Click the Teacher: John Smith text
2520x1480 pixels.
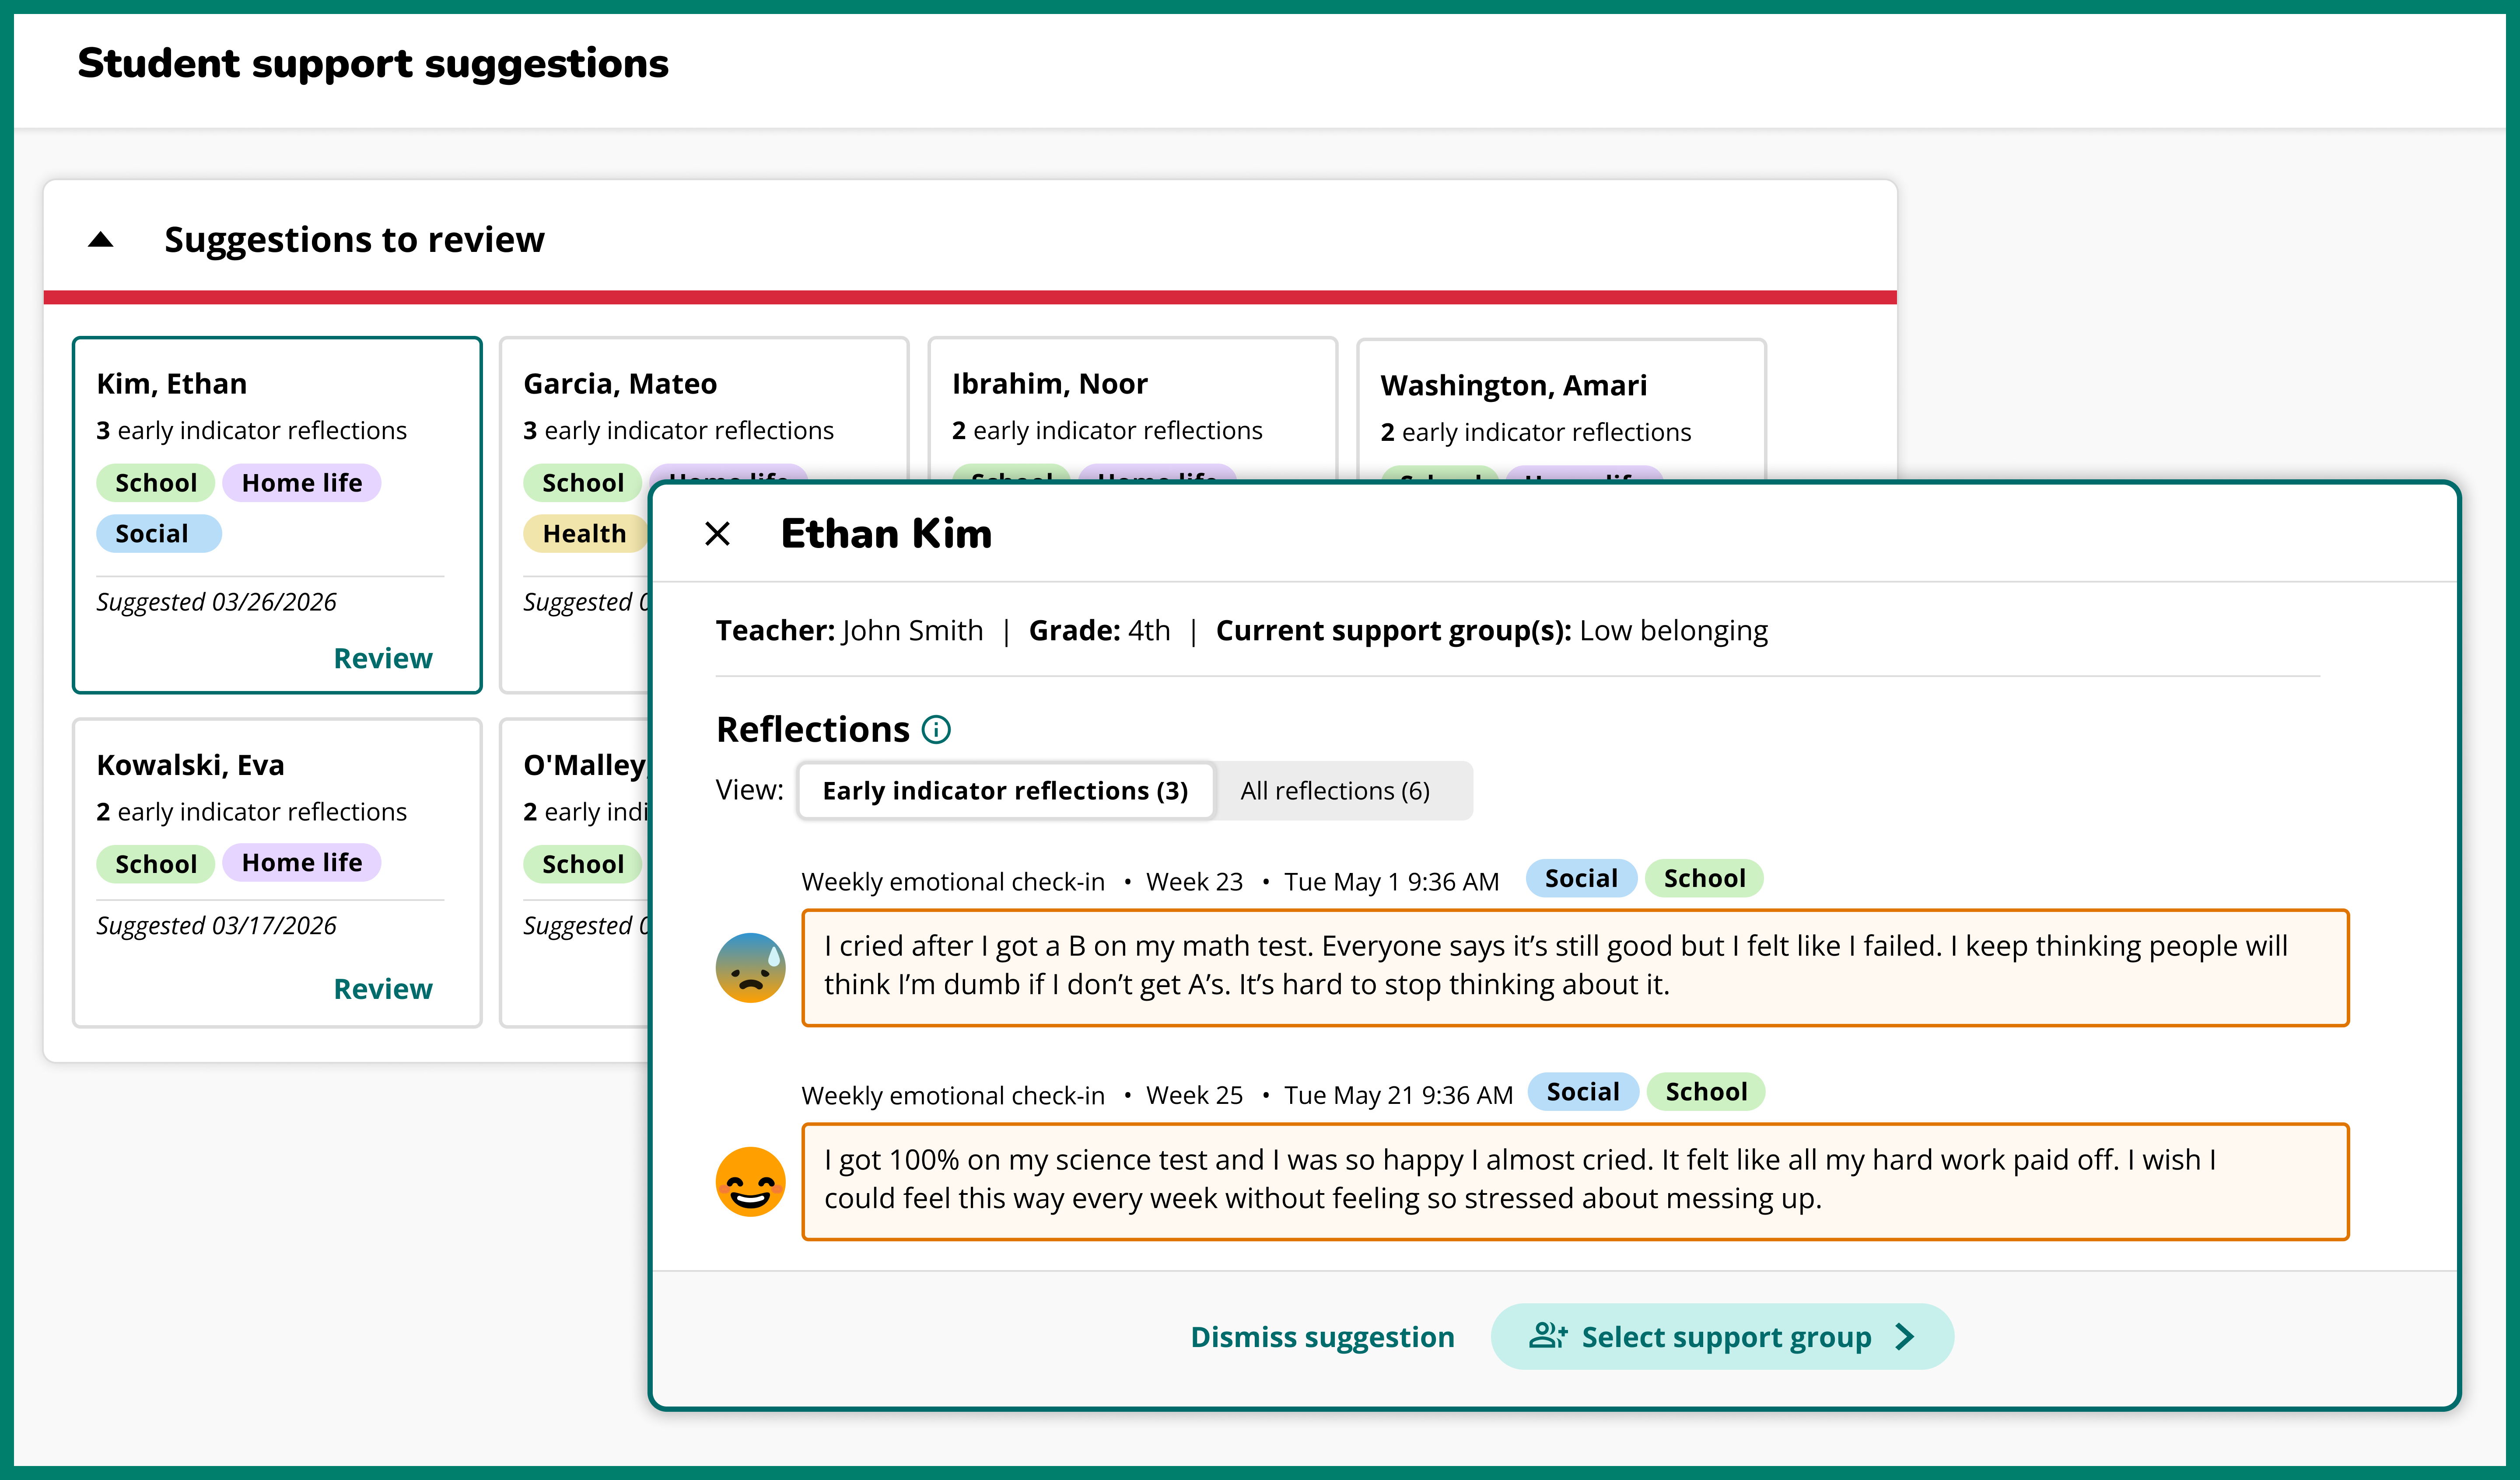[849, 631]
